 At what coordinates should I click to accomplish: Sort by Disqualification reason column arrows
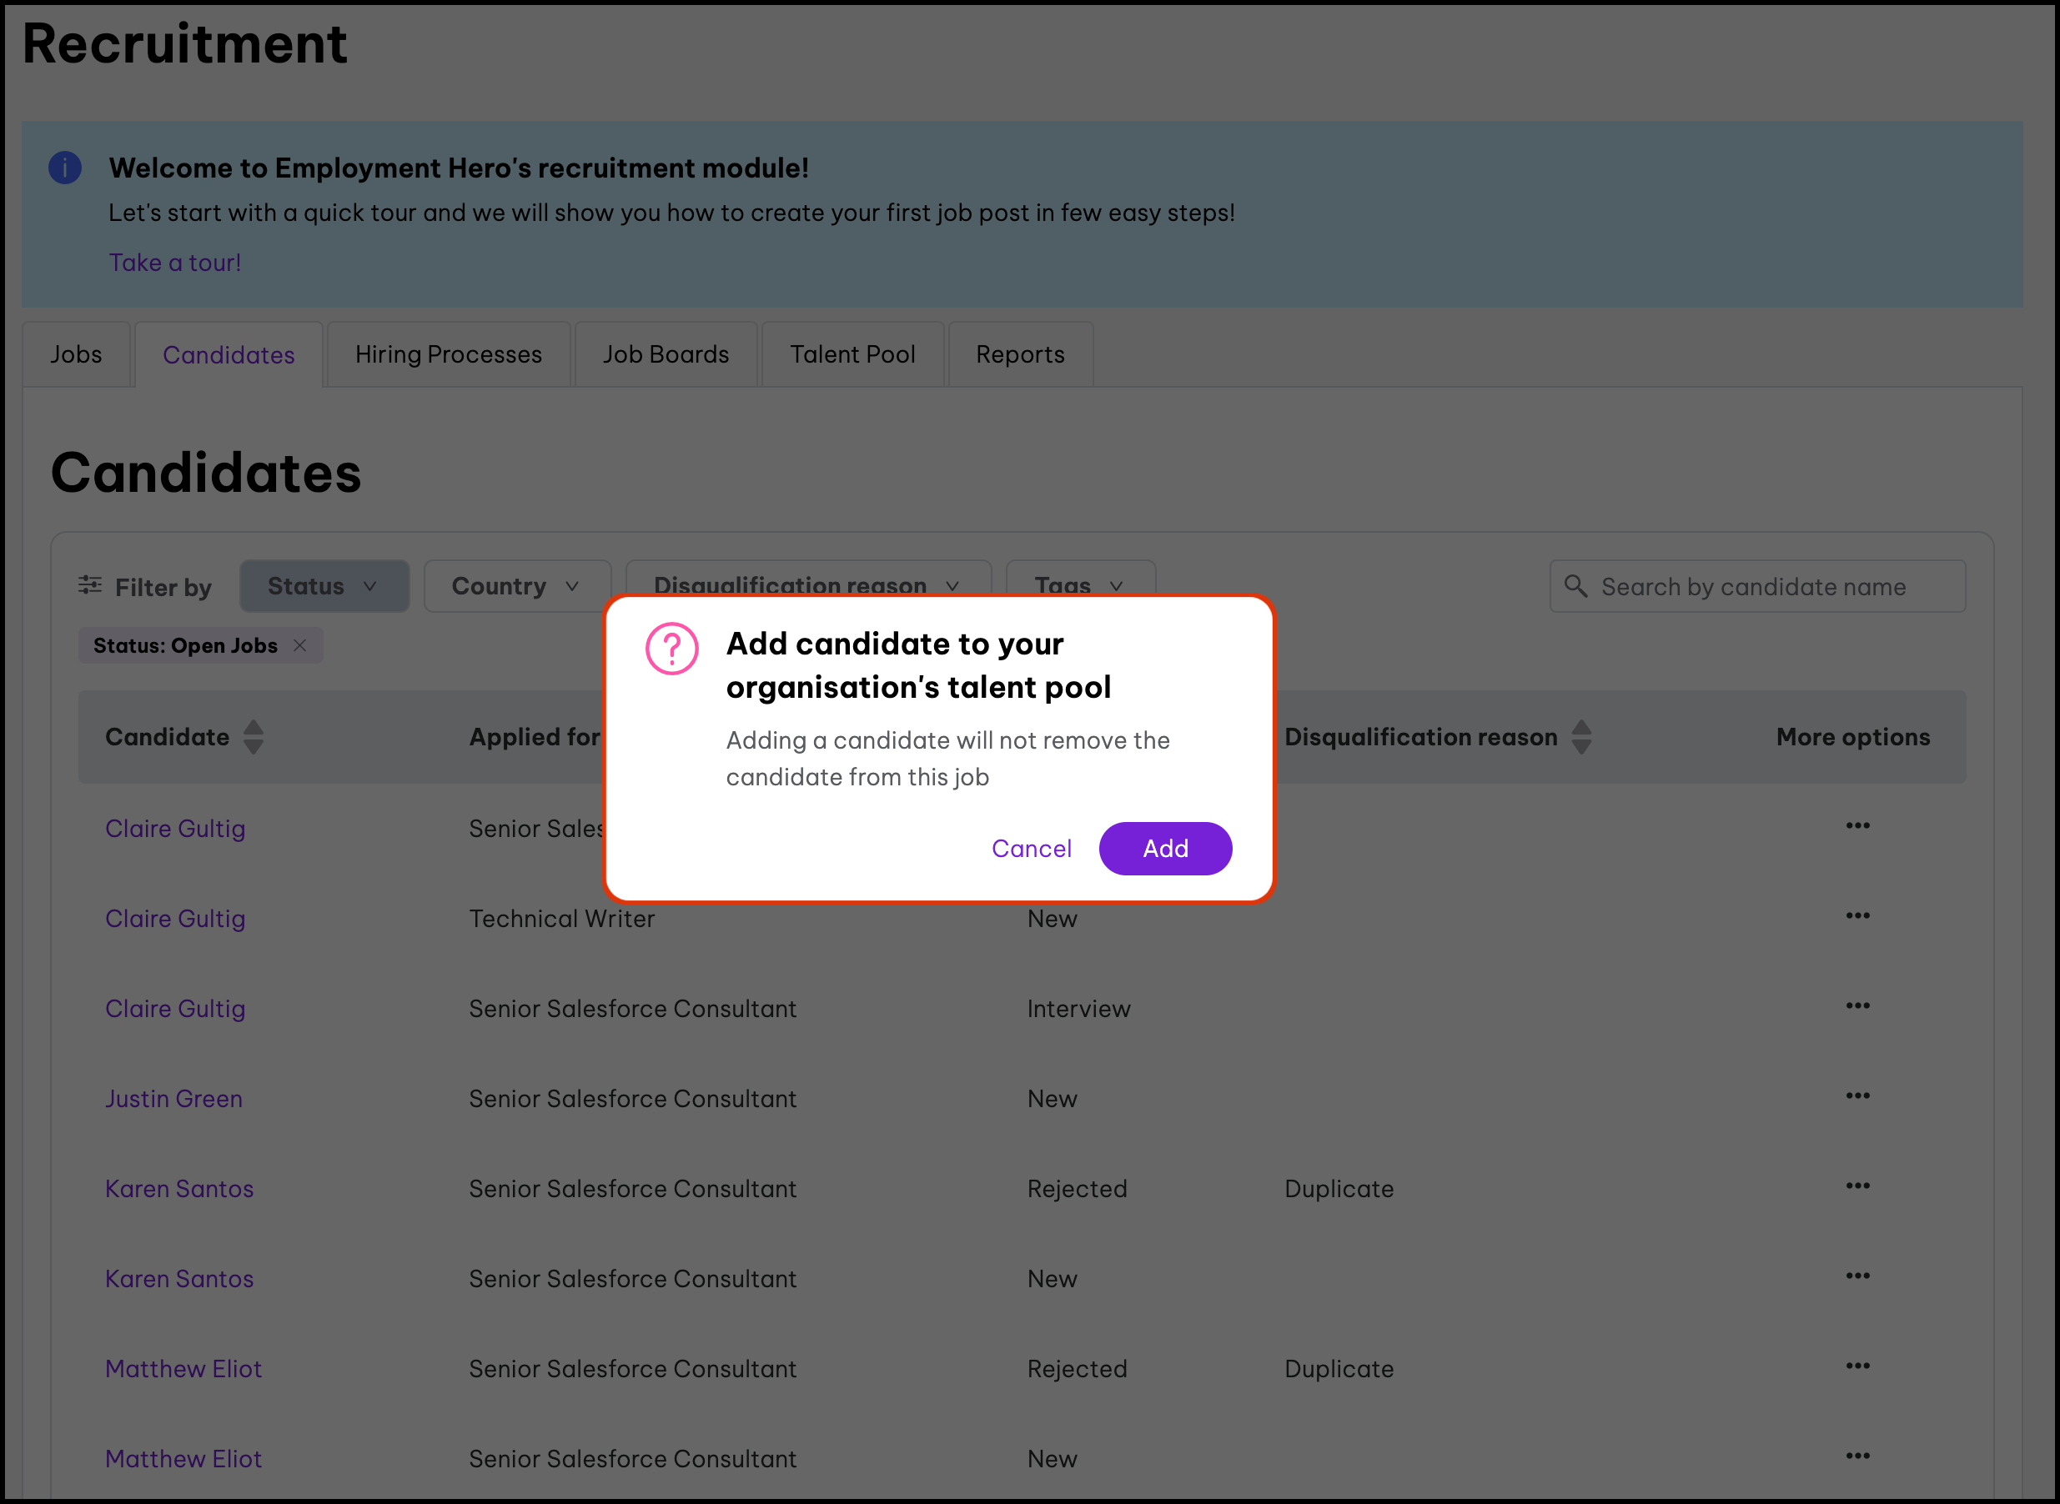(x=1581, y=736)
